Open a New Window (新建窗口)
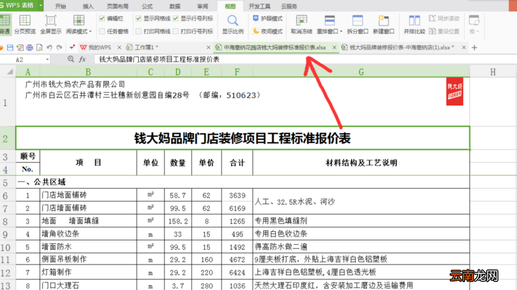Image resolution: width=517 pixels, height=290 pixels. 383,24
